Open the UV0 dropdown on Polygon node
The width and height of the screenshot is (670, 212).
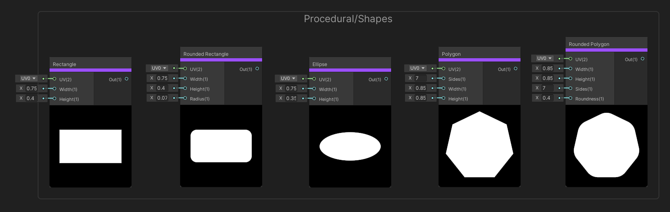click(x=418, y=68)
